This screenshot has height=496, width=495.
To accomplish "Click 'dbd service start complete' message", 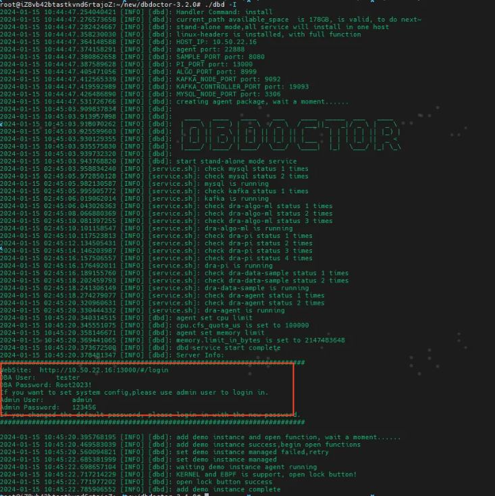I will (228, 347).
